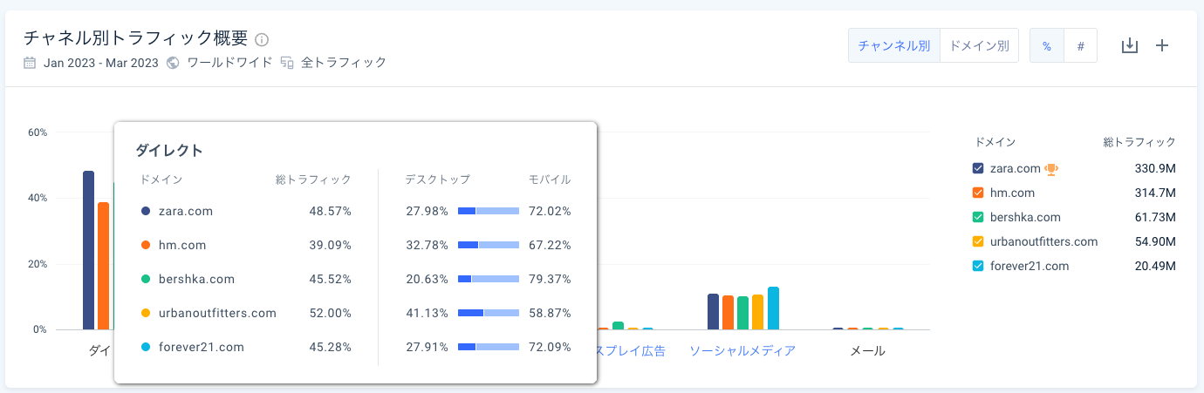This screenshot has width=1204, height=393.
Task: Click the globe icon before ワールドワイド
Action: click(173, 63)
